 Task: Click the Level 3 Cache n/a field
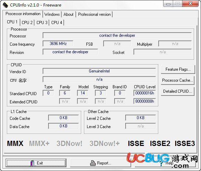[x=140, y=126]
